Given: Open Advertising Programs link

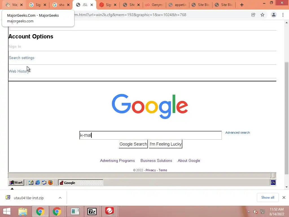Looking at the screenshot, I should tap(117, 160).
